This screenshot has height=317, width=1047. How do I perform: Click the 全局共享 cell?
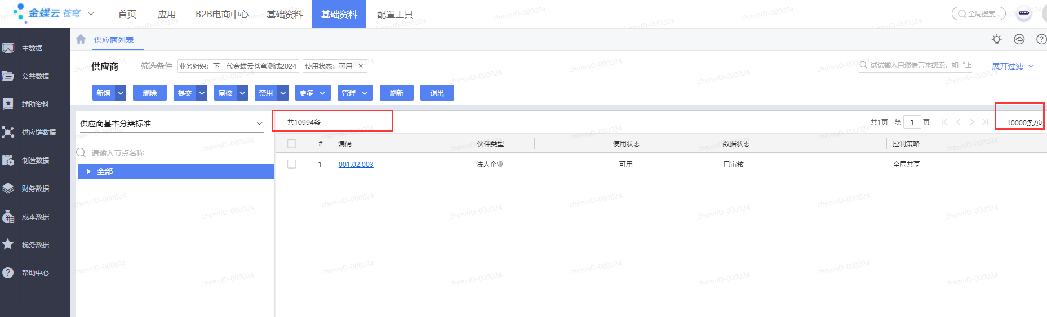pyautogui.click(x=906, y=164)
